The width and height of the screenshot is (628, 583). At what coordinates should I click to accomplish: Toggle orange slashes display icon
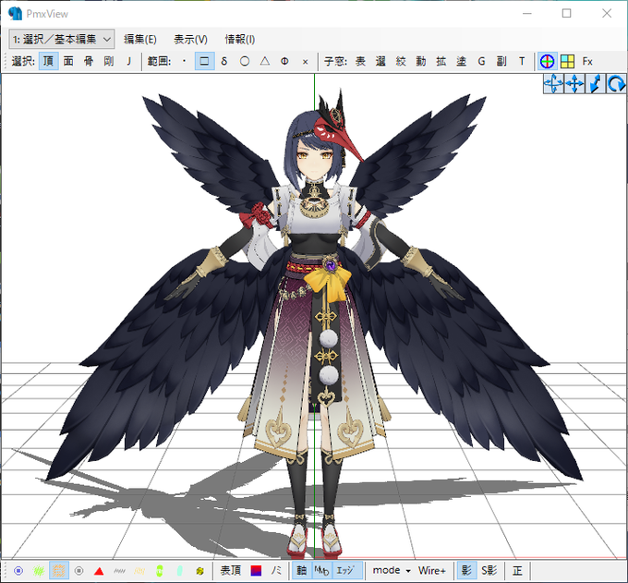coord(139,571)
